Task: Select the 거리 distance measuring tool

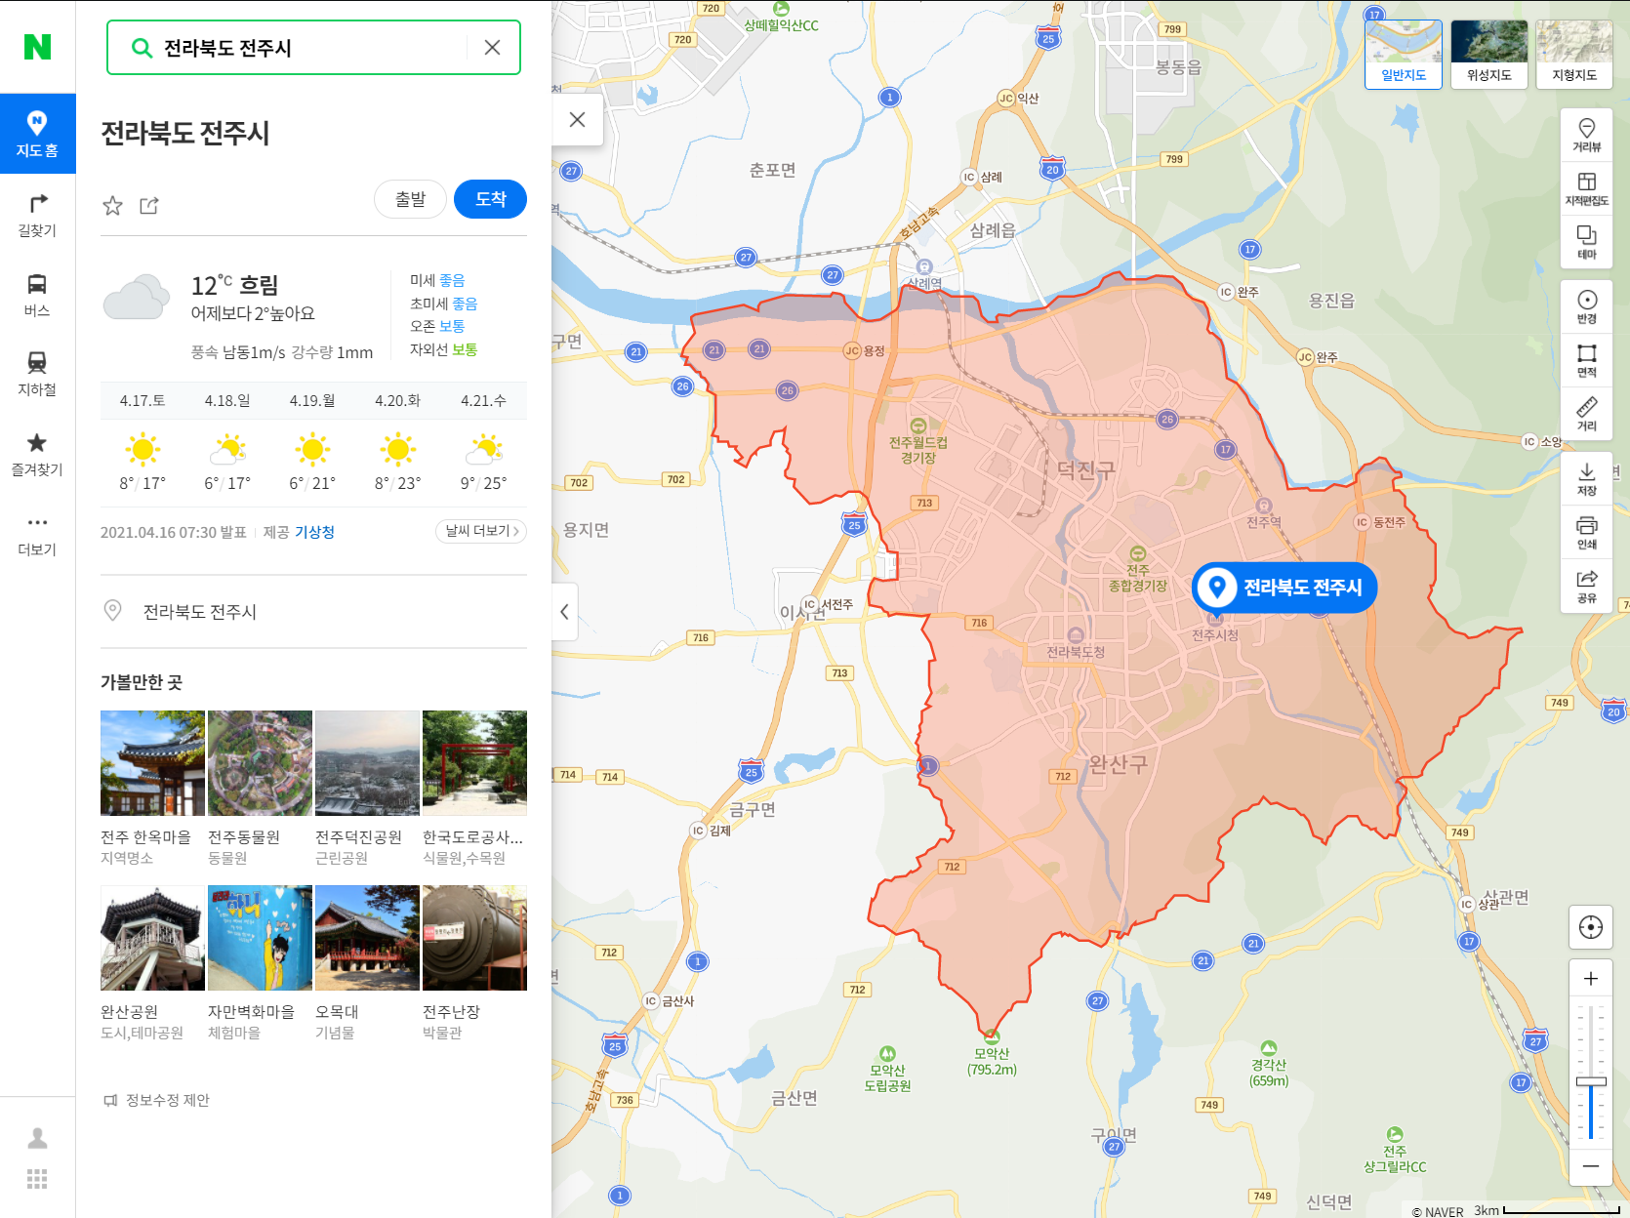Action: [x=1587, y=414]
